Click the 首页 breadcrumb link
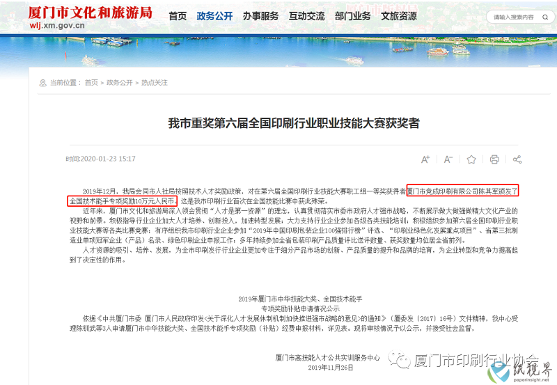The height and width of the screenshot is (385, 557). [x=91, y=83]
